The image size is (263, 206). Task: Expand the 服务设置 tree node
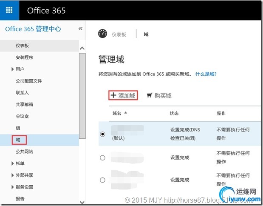[x=13, y=187]
